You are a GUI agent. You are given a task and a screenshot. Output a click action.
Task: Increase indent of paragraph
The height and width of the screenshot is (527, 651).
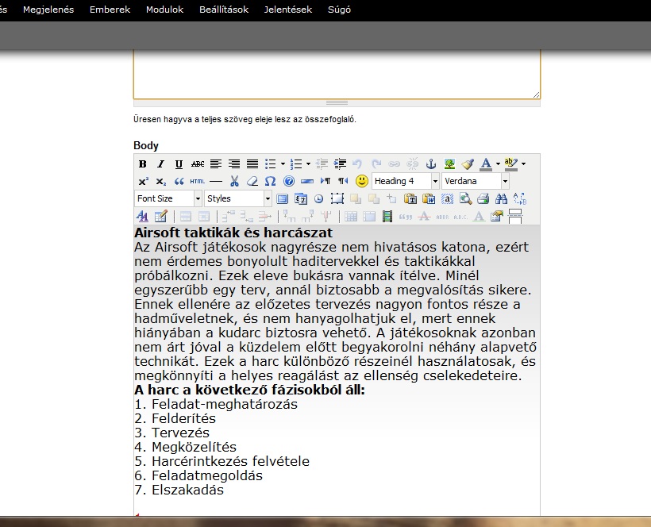340,164
